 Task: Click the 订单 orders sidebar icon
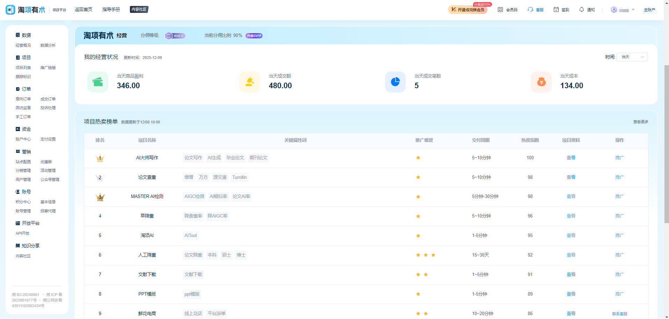pos(18,89)
